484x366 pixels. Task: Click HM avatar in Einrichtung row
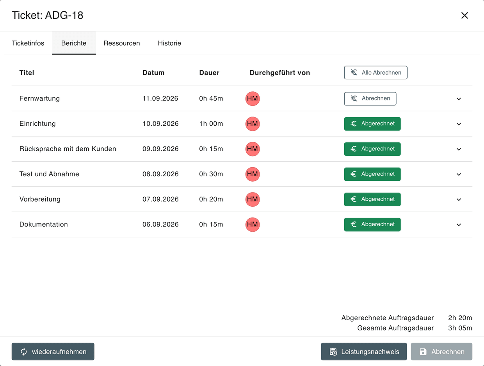tap(253, 124)
